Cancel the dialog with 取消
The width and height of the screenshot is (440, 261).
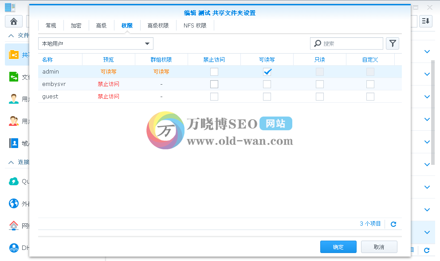(x=379, y=247)
